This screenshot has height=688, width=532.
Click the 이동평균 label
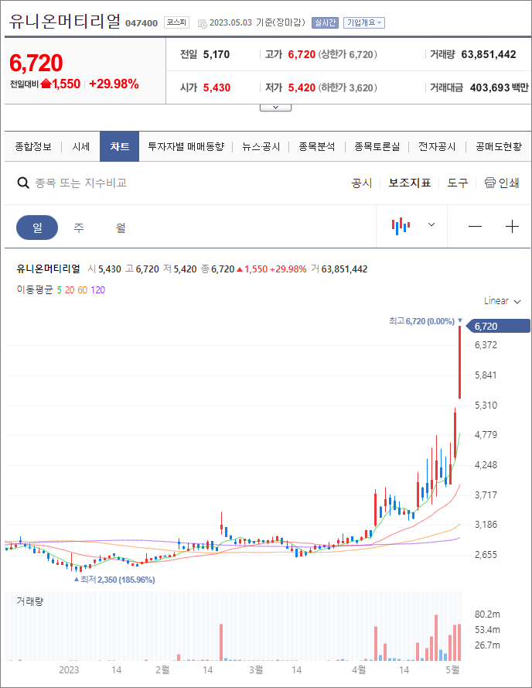tap(35, 290)
